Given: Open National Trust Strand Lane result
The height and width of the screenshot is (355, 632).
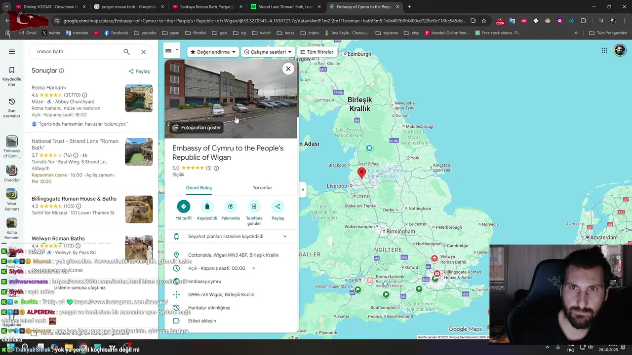Looking at the screenshot, I should [75, 144].
